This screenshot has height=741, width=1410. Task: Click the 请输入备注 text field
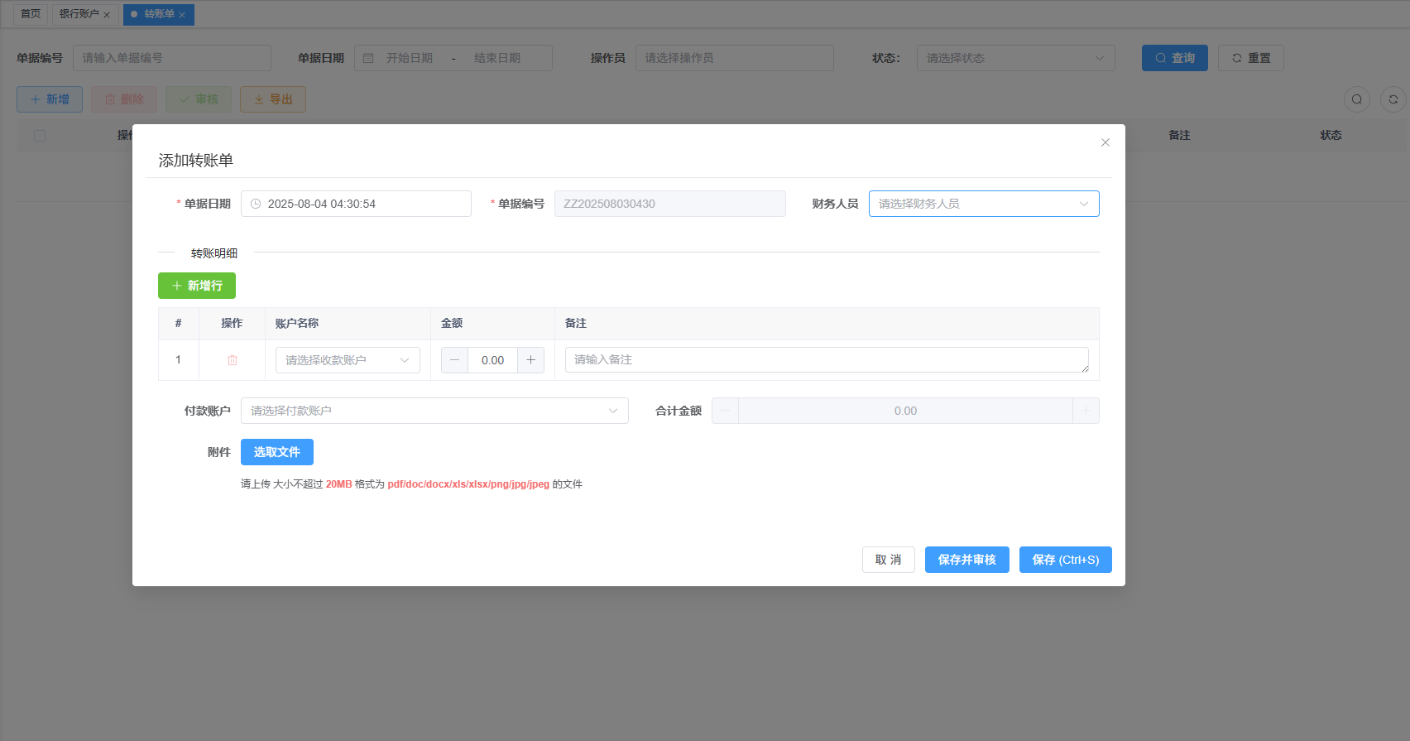click(x=826, y=360)
